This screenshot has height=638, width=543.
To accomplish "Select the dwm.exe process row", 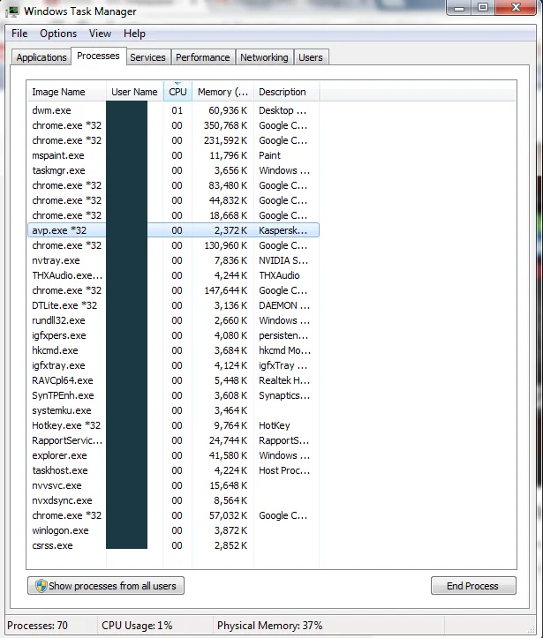I will (x=173, y=110).
